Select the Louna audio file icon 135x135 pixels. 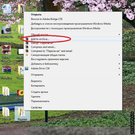point(6,50)
